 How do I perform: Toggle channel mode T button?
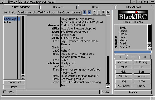[x=84, y=12]
